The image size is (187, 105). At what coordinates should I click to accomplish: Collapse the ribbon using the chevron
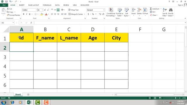(185, 18)
